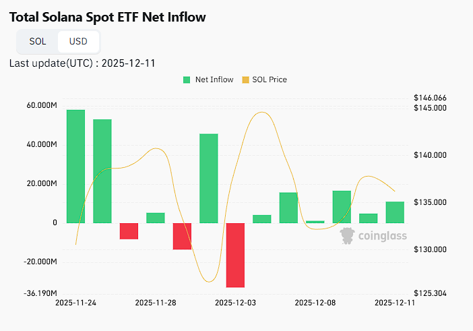The image size is (473, 331).
Task: Click the $145.000 price axis label
Action: pos(430,108)
